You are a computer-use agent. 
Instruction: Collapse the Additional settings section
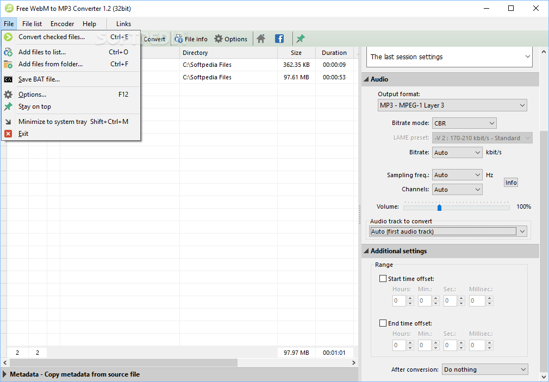[366, 251]
